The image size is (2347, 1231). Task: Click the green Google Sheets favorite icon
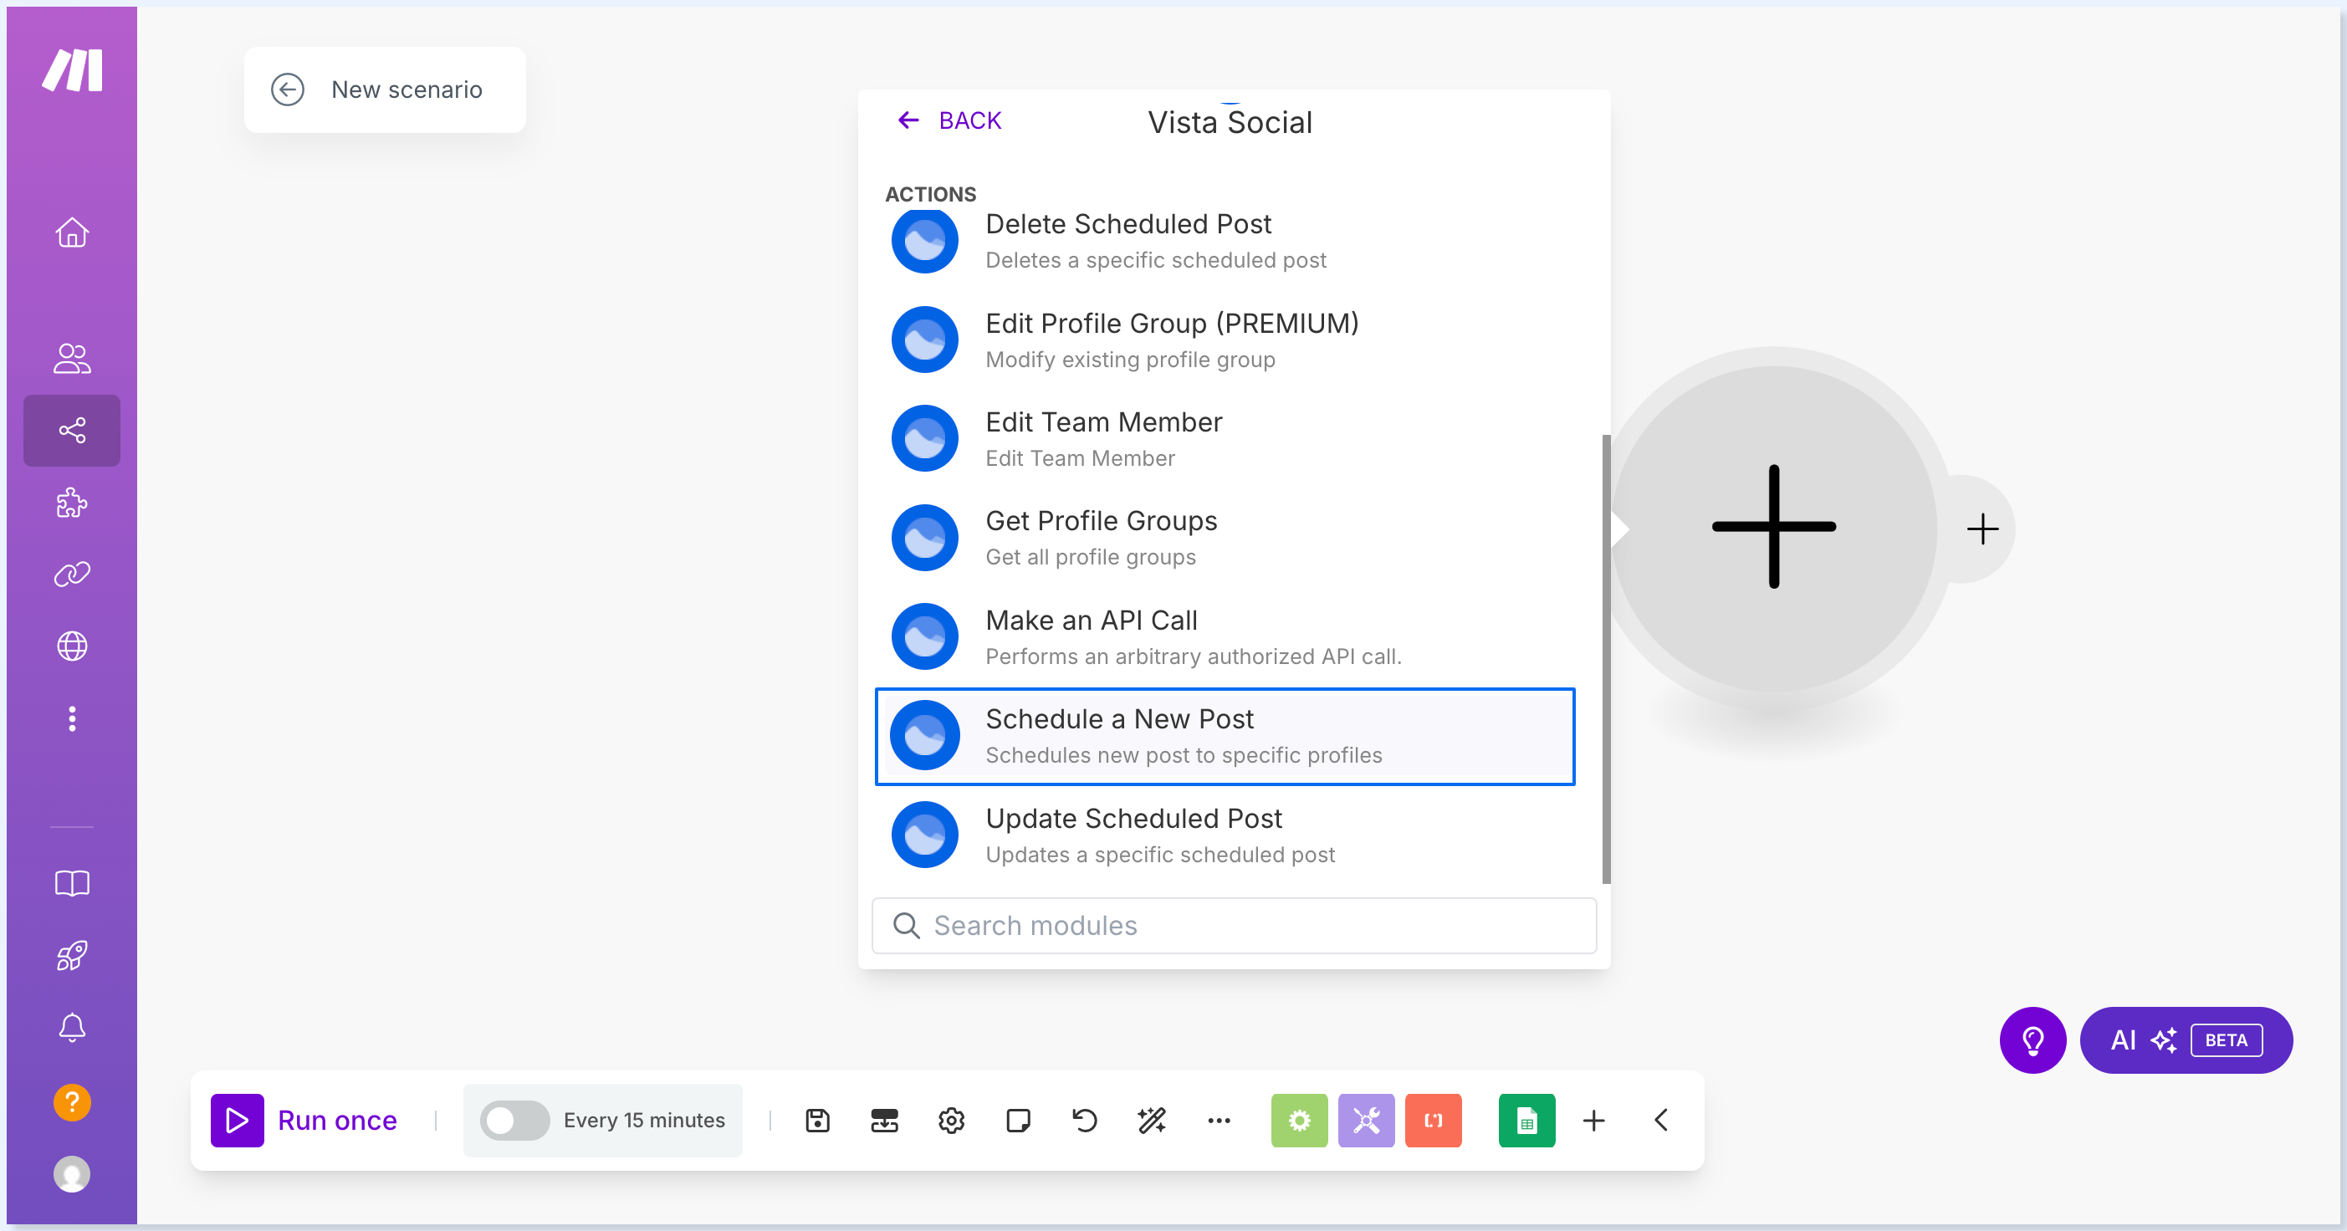(1527, 1121)
